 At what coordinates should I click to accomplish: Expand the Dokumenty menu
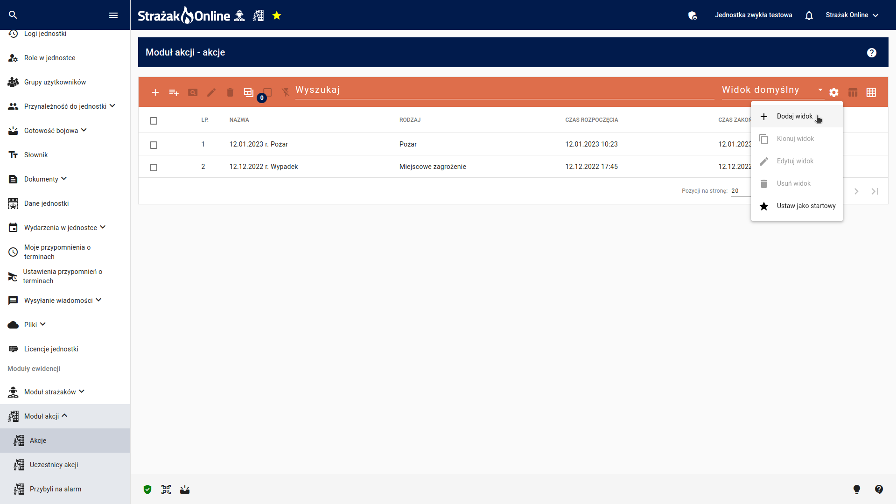tap(65, 179)
